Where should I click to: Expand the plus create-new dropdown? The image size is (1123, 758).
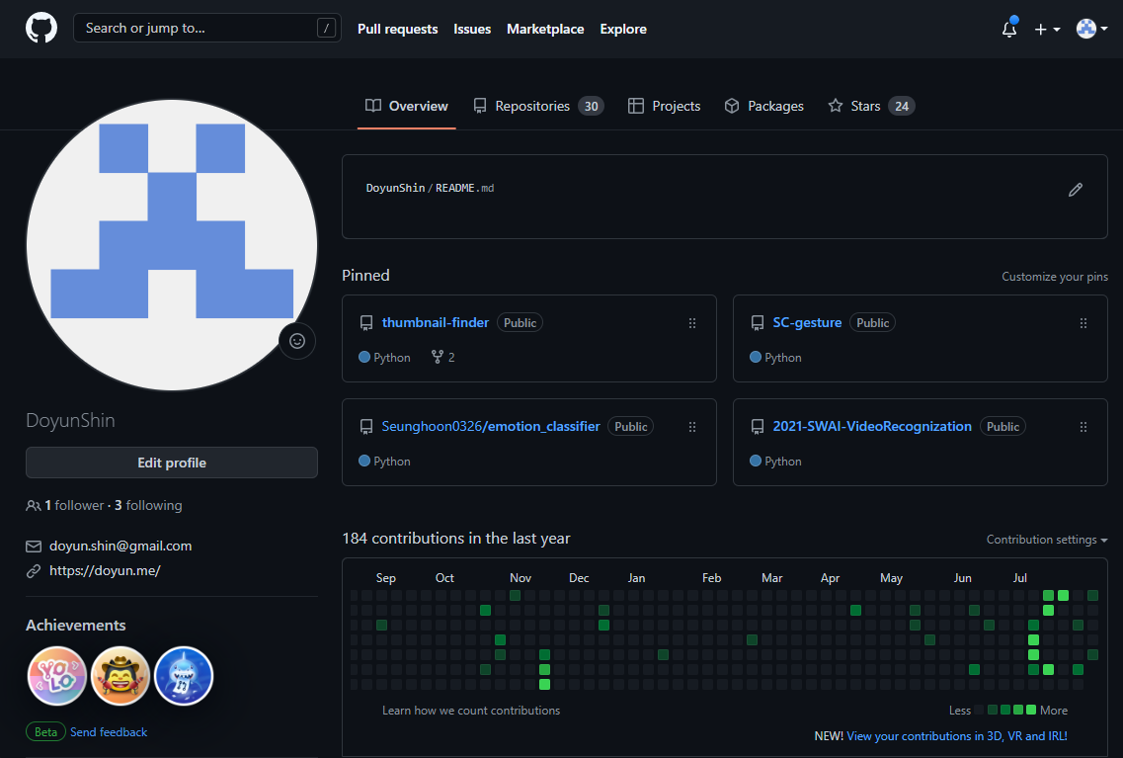(1047, 30)
